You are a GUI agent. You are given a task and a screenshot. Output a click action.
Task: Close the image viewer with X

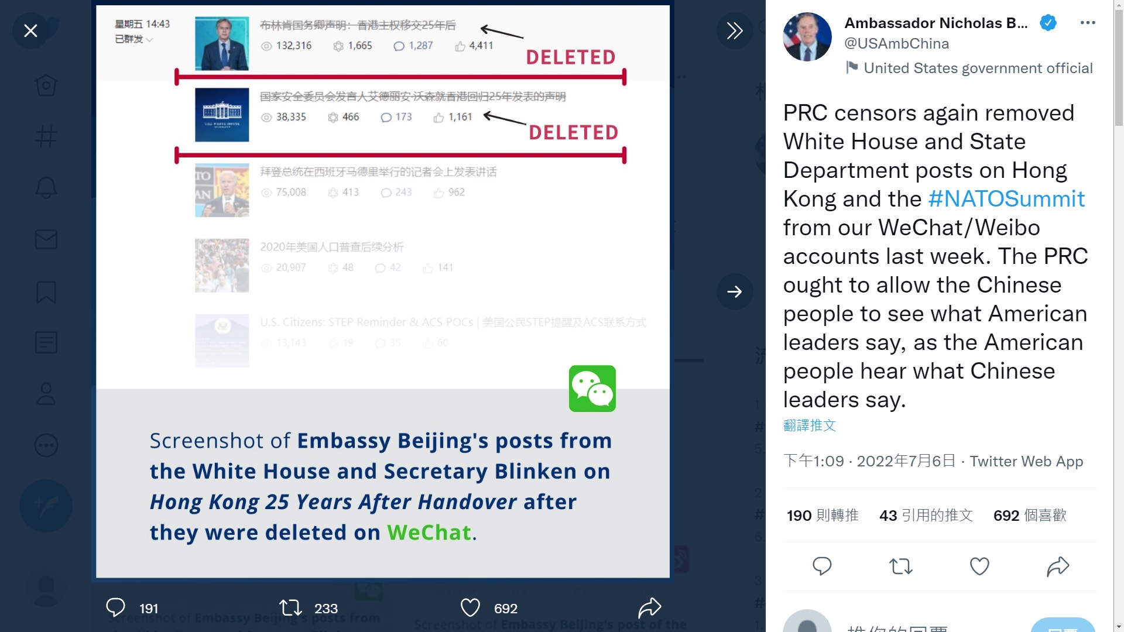[30, 30]
